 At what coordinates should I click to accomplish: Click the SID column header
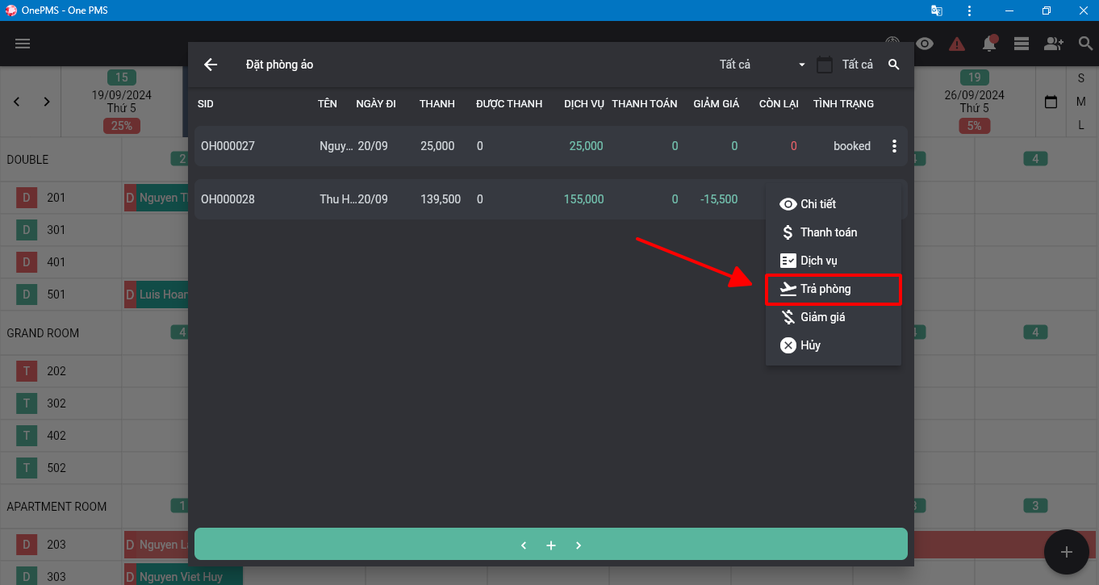(x=206, y=104)
